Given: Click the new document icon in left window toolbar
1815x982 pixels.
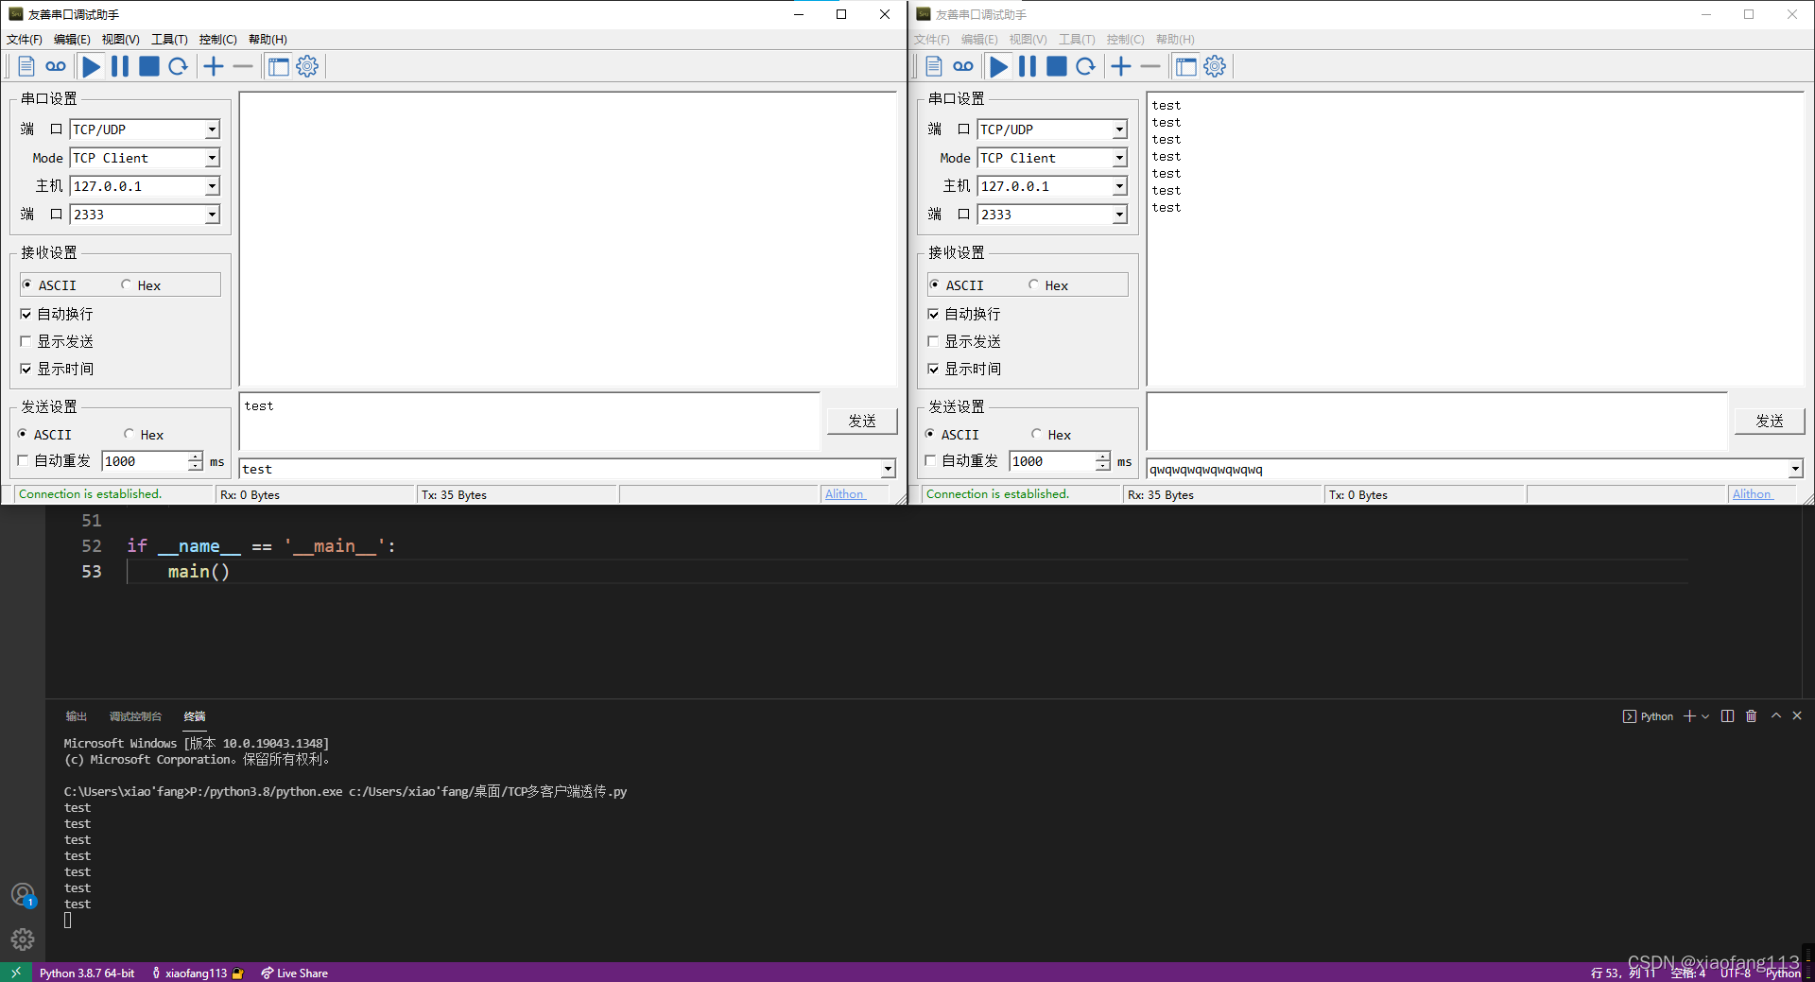Looking at the screenshot, I should pyautogui.click(x=26, y=66).
